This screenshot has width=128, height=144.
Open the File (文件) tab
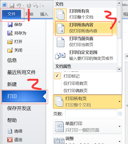pyautogui.click(x=11, y=14)
